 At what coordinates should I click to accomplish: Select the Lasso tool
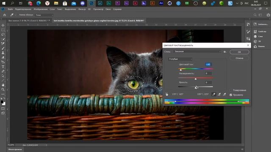tap(3, 35)
